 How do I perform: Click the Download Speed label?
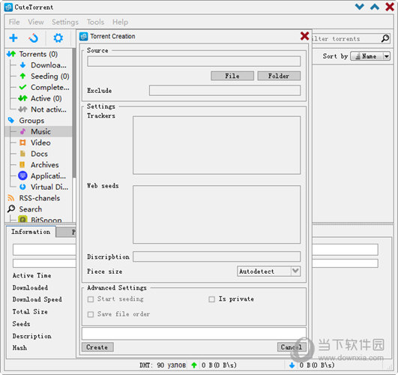37,299
